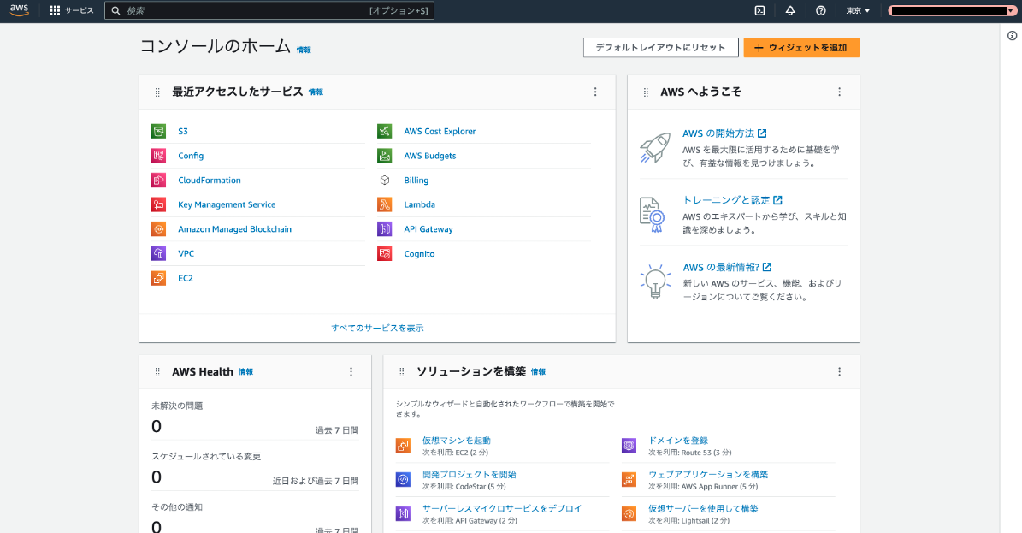This screenshot has height=533, width=1022.
Task: Open options menu of 最近アクセスしたサービス widget
Action: pyautogui.click(x=595, y=92)
